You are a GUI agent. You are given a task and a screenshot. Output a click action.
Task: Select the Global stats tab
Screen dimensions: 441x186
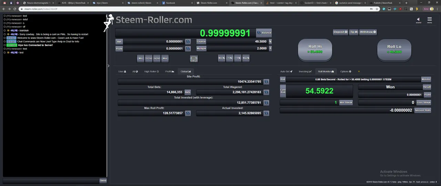186,72
